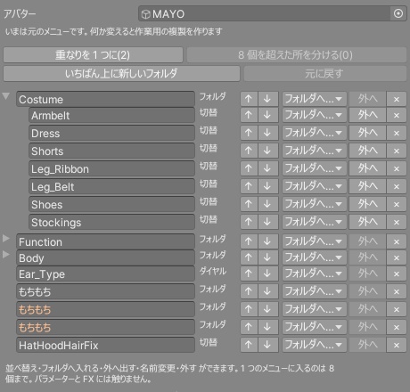This screenshot has height=392, width=410.
Task: Click the MAYO avatar field
Action: 264,13
